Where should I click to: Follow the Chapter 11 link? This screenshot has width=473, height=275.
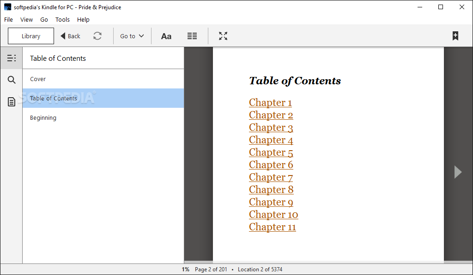[273, 227]
